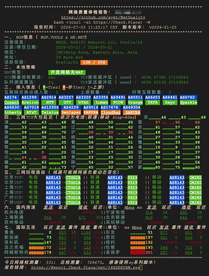Click the Orange label under AS5511
Viewport: 209px width, 276px height.
click(x=135, y=102)
